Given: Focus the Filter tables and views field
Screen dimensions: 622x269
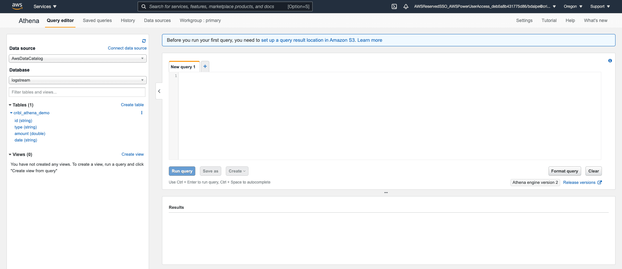Looking at the screenshot, I should click(x=77, y=92).
